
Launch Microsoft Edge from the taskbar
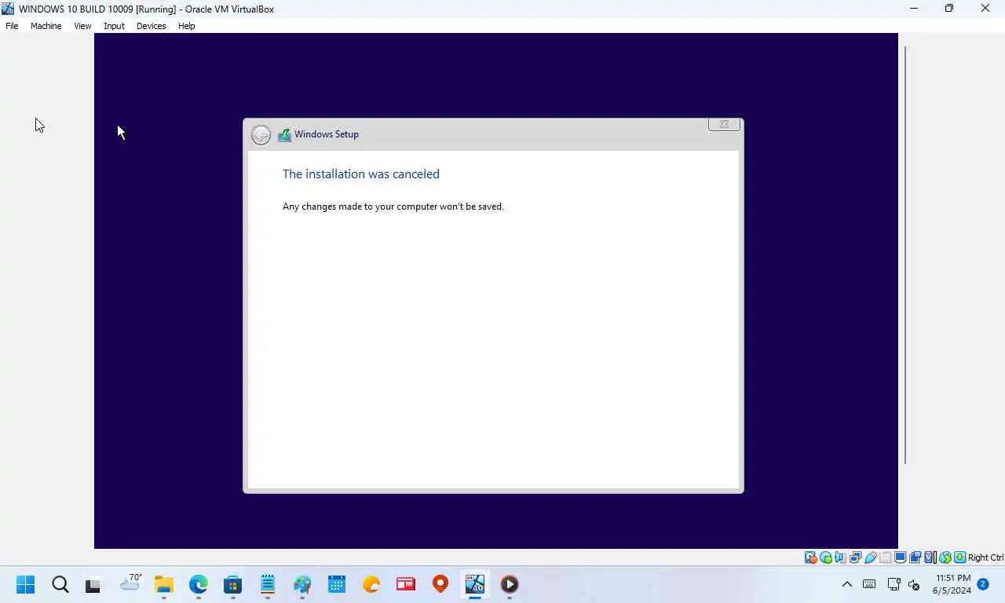pos(198,584)
